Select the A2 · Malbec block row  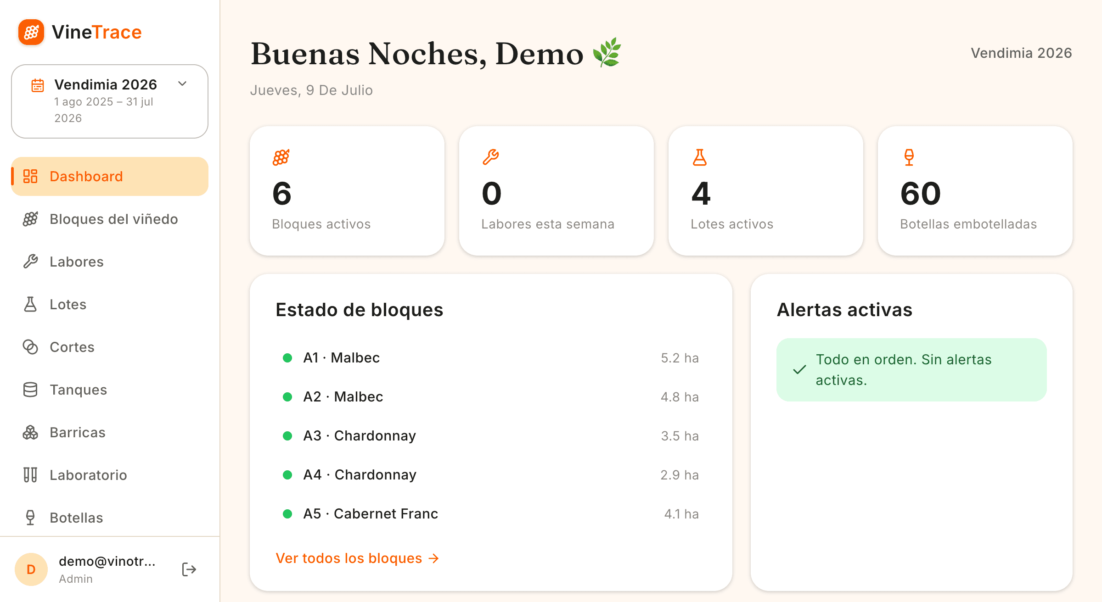pos(491,397)
